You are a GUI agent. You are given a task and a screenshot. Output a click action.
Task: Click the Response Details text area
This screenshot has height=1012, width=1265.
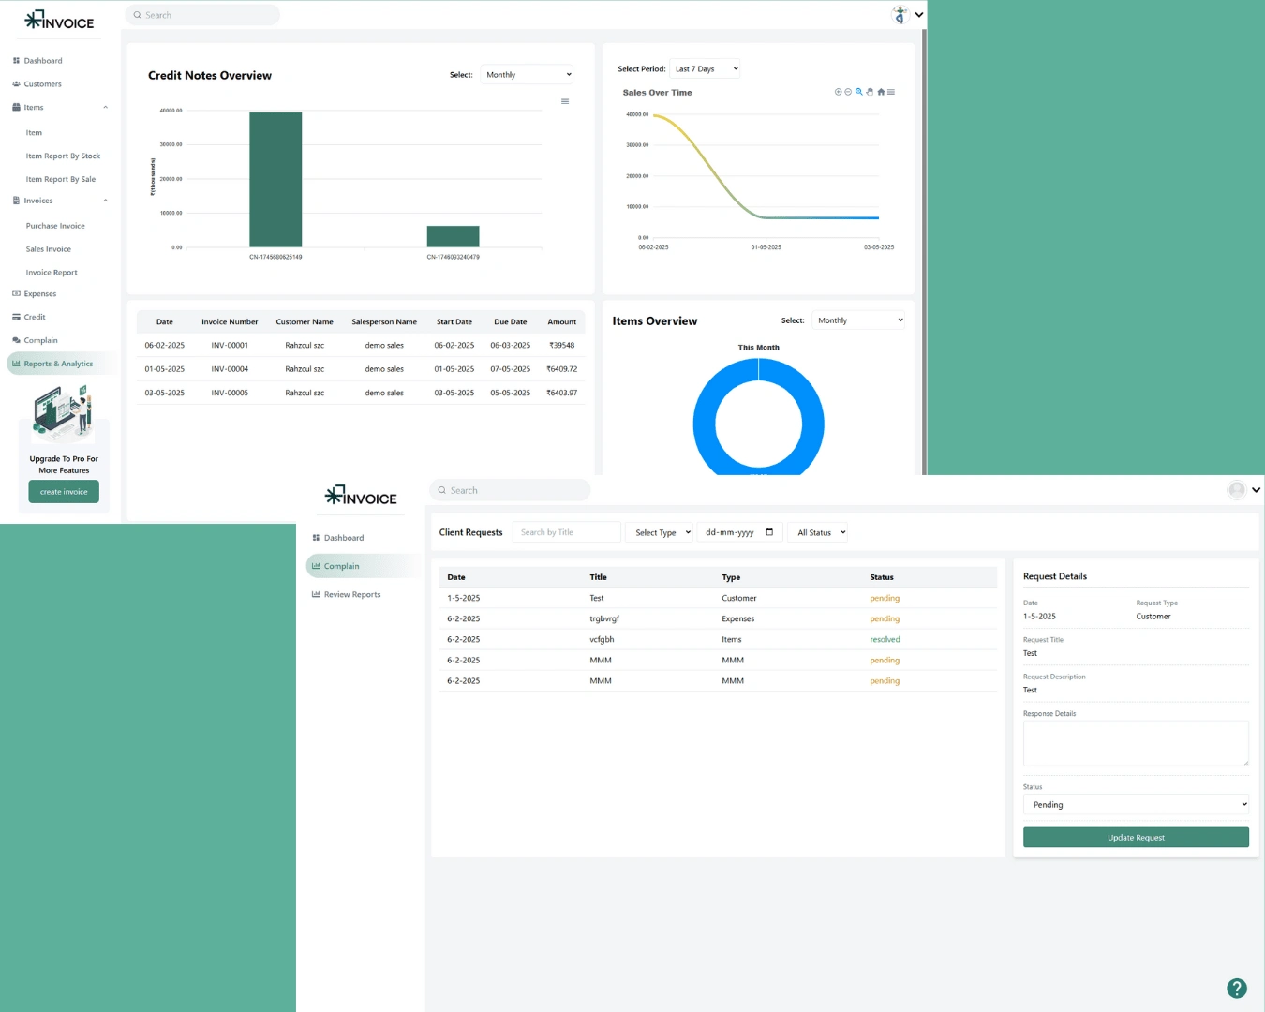(1136, 743)
